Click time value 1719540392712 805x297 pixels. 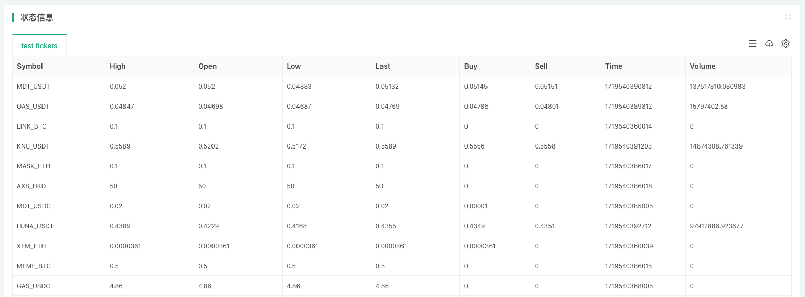click(628, 226)
